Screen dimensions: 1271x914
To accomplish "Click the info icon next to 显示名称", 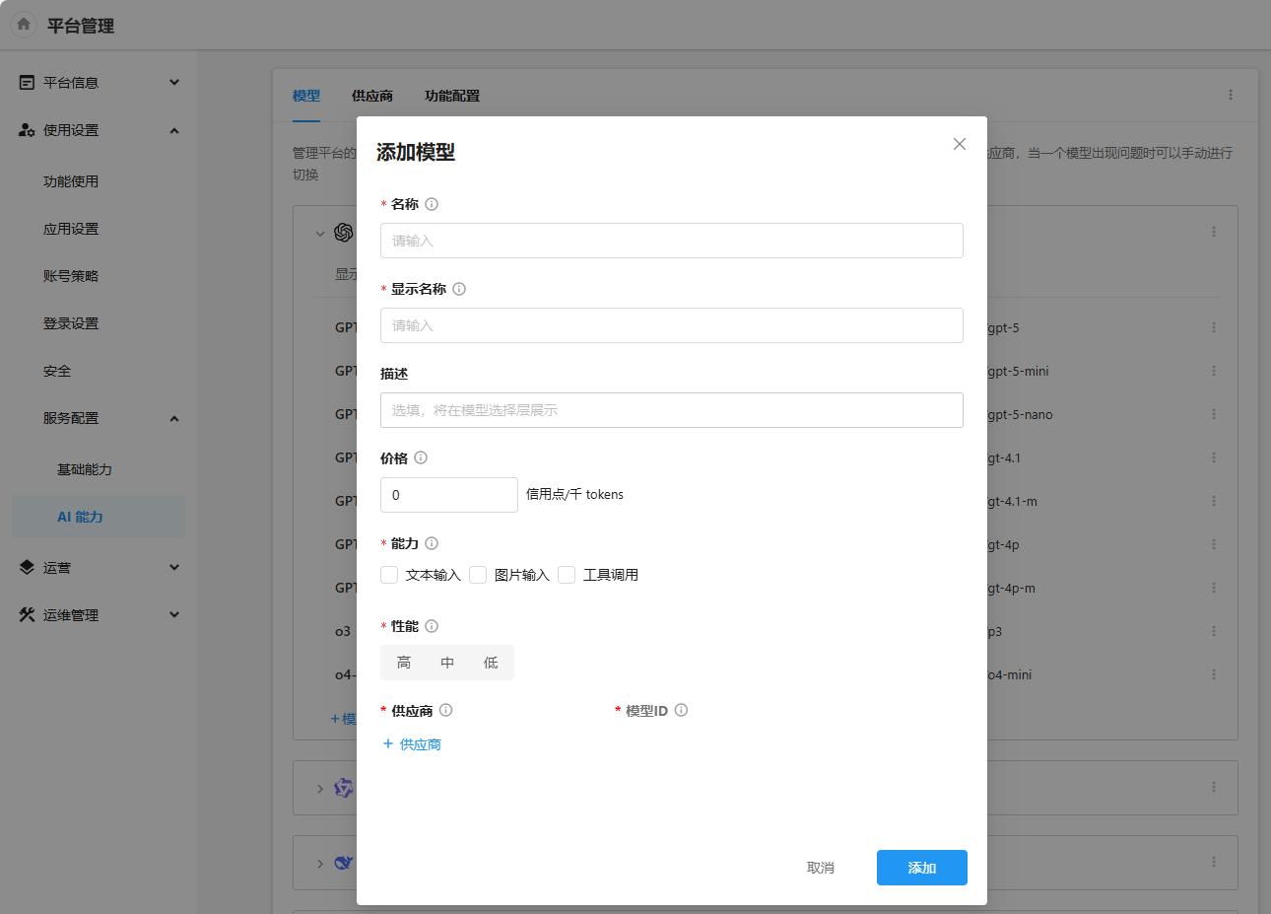I will [x=459, y=289].
